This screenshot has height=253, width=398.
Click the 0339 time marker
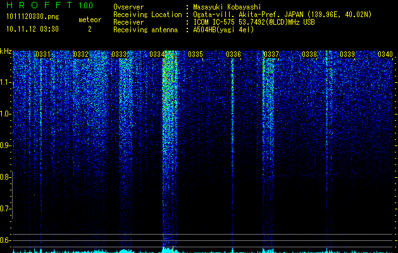[347, 54]
